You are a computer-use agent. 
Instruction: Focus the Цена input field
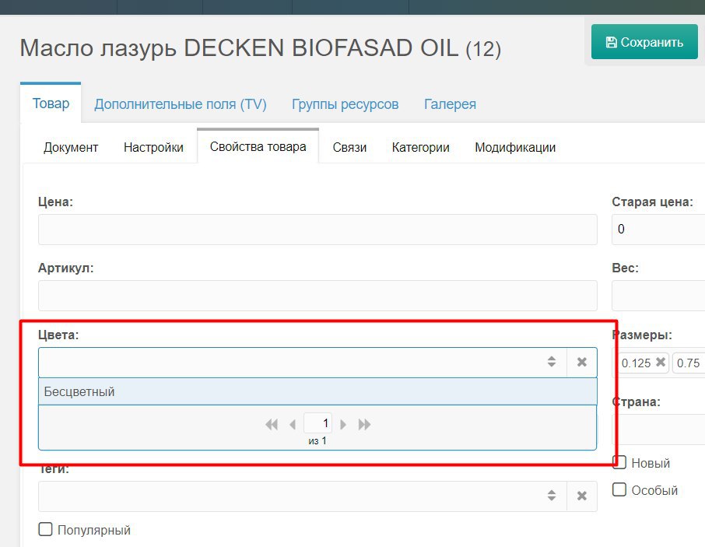(x=317, y=230)
